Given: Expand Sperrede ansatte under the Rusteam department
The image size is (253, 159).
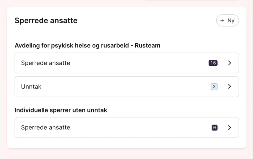Looking at the screenshot, I should (x=127, y=63).
